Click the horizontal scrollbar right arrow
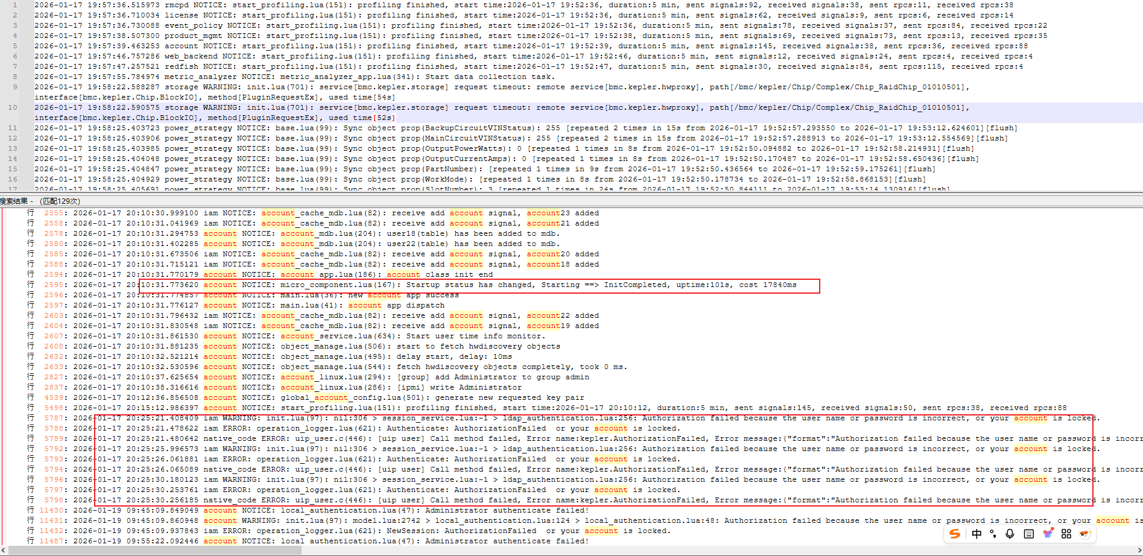 click(x=1138, y=551)
